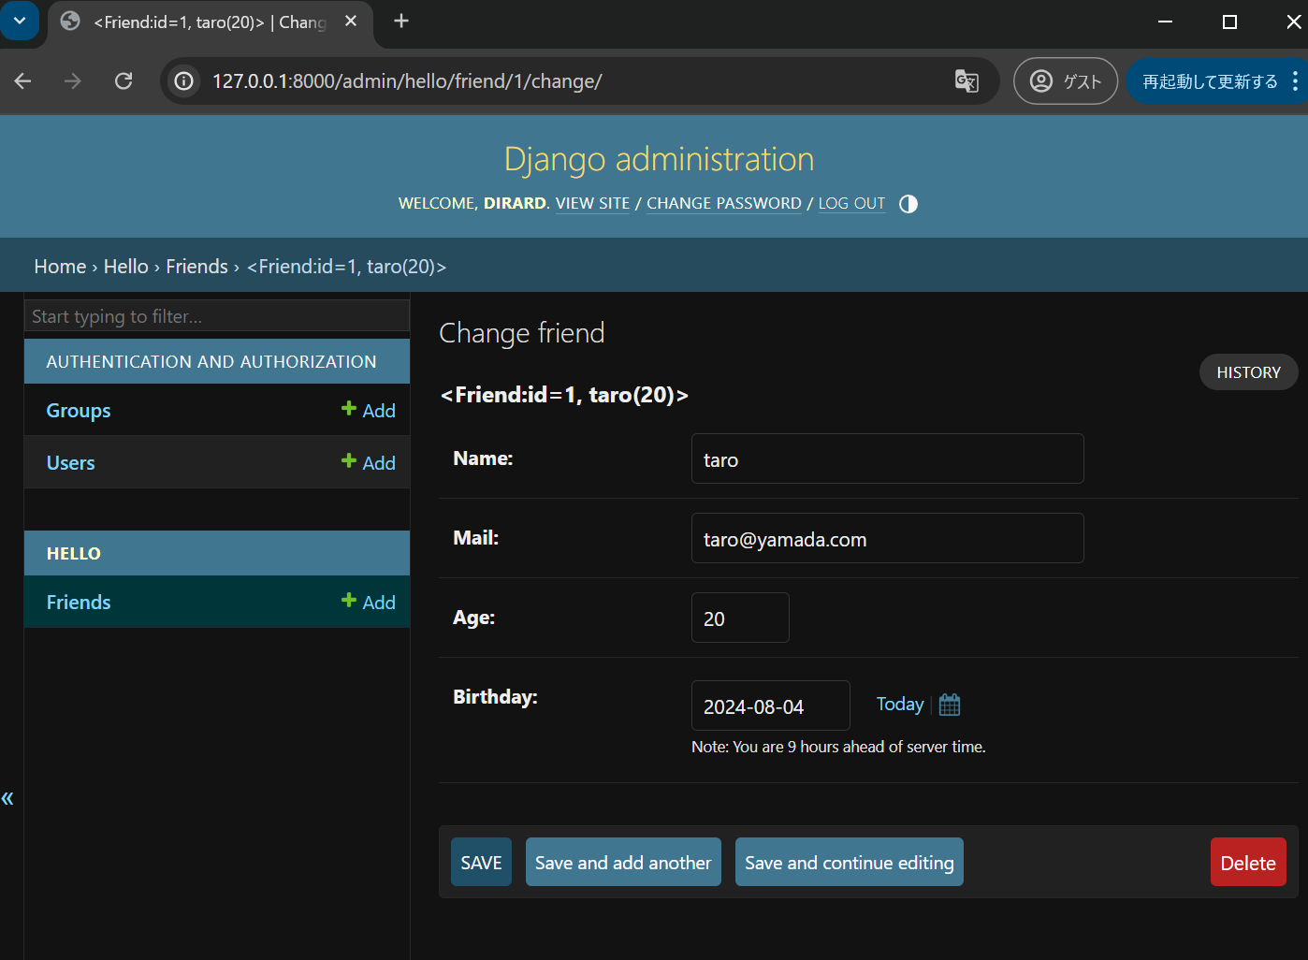The height and width of the screenshot is (960, 1308).
Task: Click Save and add another
Action: click(623, 862)
